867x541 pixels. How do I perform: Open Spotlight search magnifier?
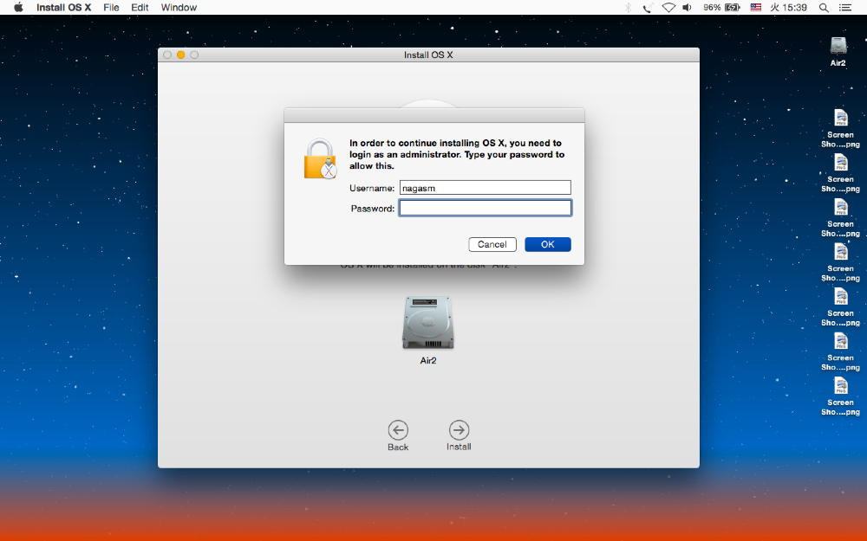[x=824, y=7]
